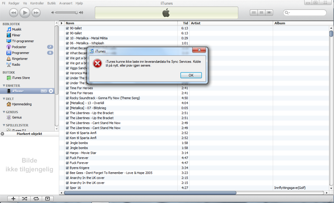Collapse the DELT section
334x203 pixels.
pos(4,99)
